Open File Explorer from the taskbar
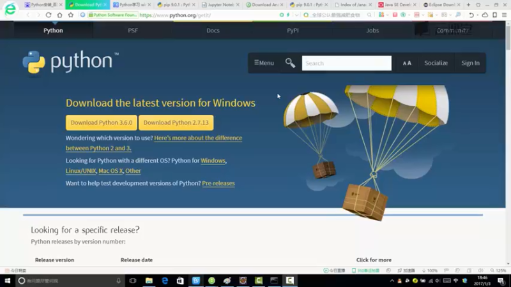The height and width of the screenshot is (287, 511). pyautogui.click(x=149, y=281)
